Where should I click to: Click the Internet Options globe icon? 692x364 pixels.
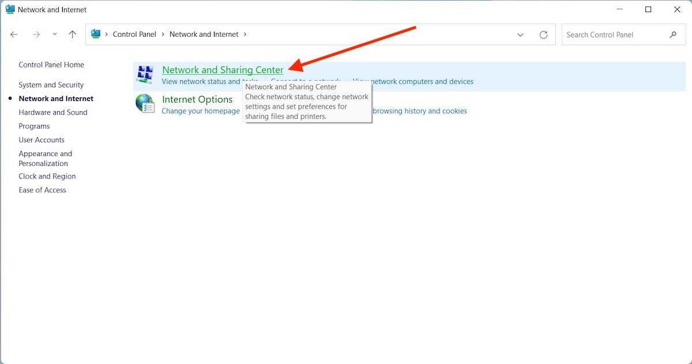[145, 104]
